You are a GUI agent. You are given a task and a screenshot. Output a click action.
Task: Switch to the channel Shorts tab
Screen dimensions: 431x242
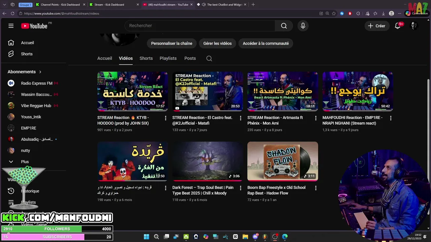click(x=146, y=58)
